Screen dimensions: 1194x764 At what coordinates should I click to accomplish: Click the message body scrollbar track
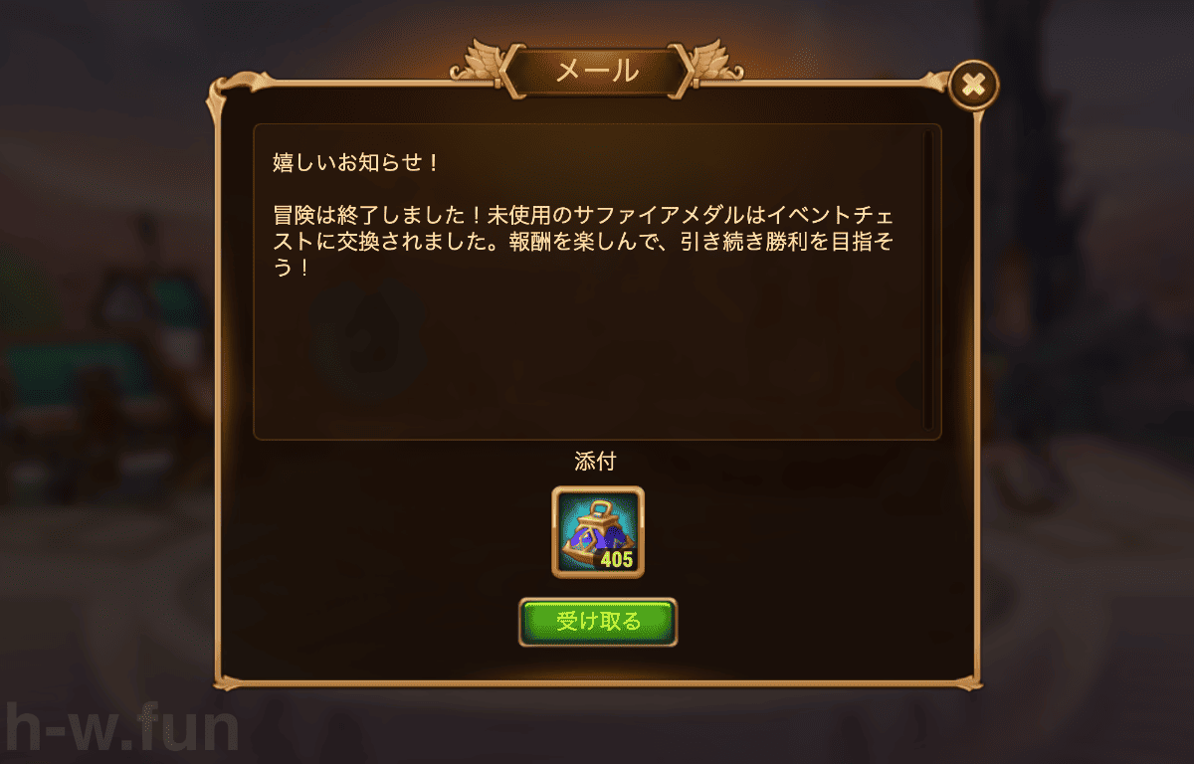click(x=928, y=281)
